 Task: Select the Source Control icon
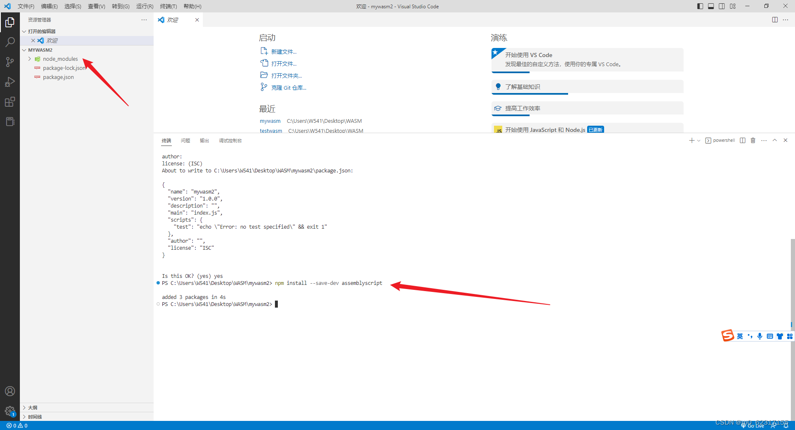click(10, 62)
